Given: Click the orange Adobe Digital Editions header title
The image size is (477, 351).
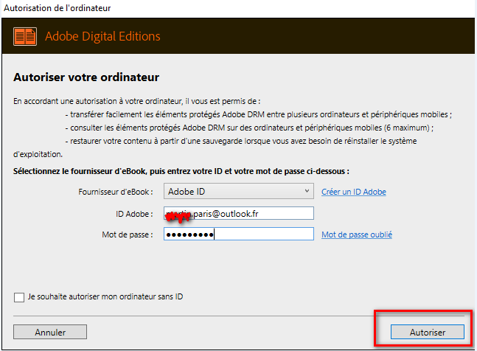Looking at the screenshot, I should [102, 36].
